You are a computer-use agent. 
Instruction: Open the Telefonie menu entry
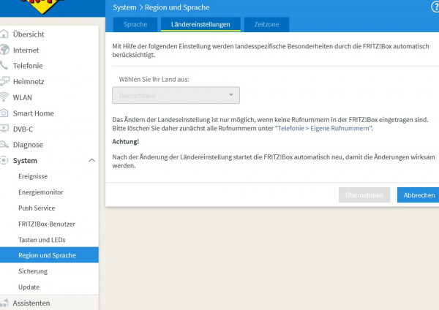coord(28,66)
